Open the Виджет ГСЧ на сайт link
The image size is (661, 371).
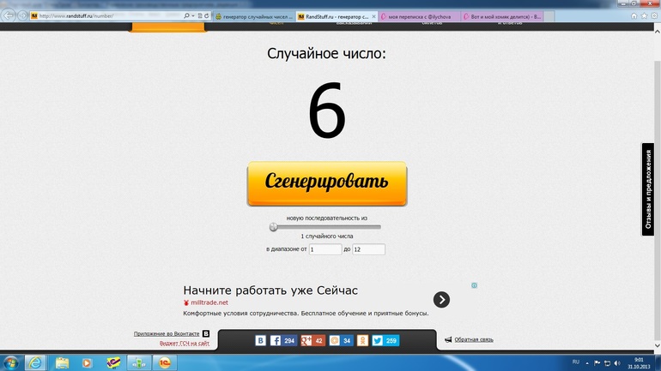[x=185, y=344]
